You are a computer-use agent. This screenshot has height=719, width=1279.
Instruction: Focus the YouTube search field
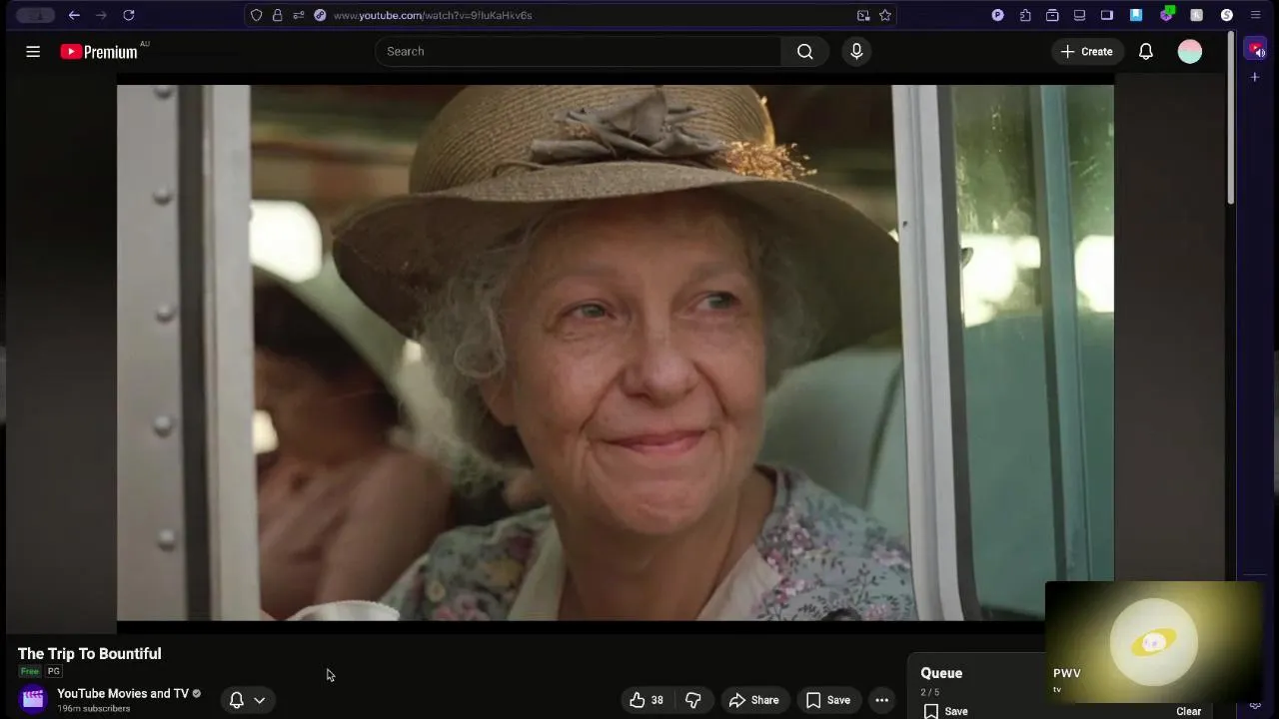pos(578,52)
